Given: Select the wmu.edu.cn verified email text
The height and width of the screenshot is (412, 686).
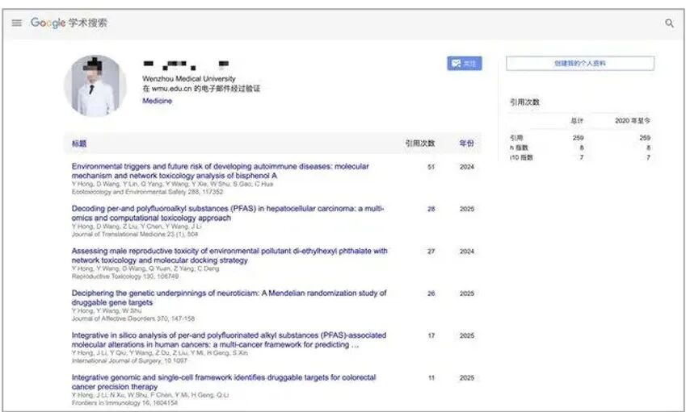Looking at the screenshot, I should (x=201, y=89).
